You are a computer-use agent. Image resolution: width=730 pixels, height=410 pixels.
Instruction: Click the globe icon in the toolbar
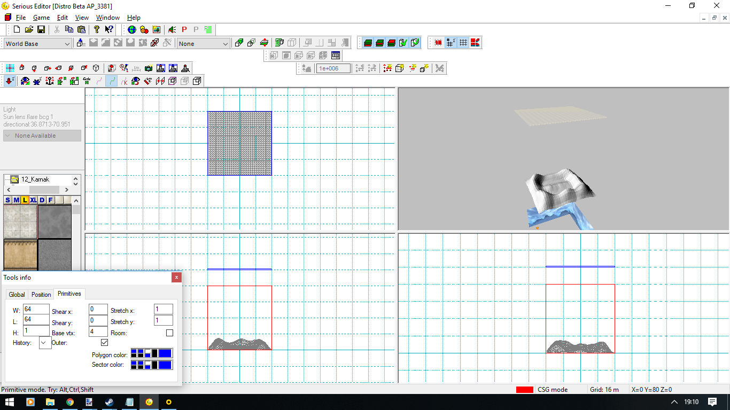click(131, 29)
